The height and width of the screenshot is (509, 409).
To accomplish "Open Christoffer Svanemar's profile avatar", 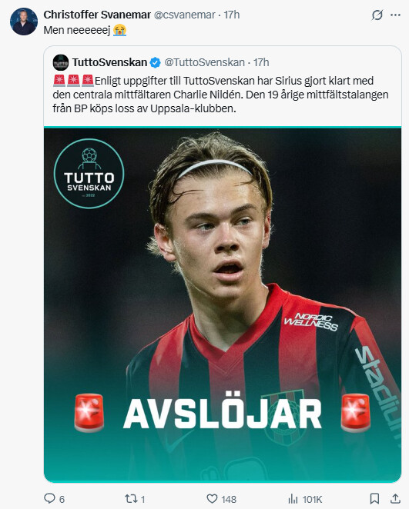I will (x=24, y=22).
